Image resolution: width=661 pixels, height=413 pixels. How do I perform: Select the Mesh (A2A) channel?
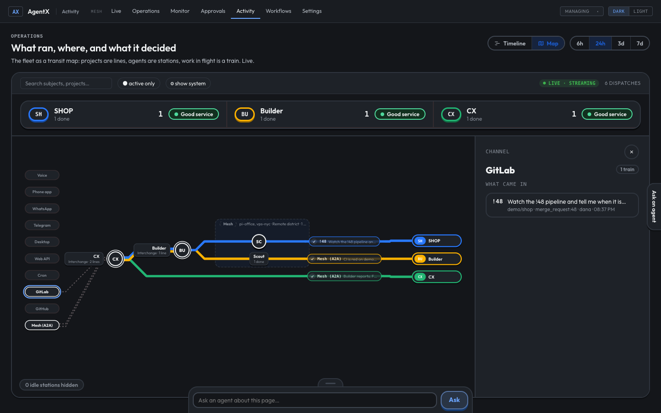pyautogui.click(x=42, y=325)
